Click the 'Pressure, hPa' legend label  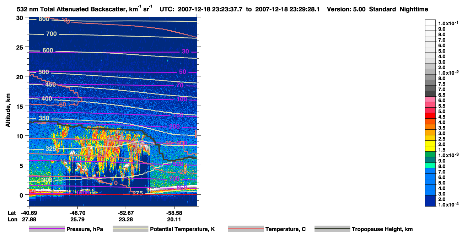(85, 229)
